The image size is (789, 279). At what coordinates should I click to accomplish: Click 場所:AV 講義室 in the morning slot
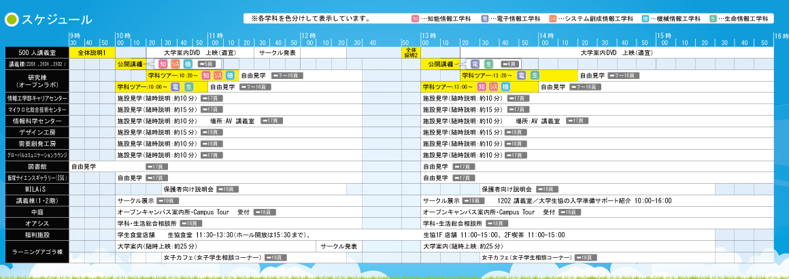(233, 121)
